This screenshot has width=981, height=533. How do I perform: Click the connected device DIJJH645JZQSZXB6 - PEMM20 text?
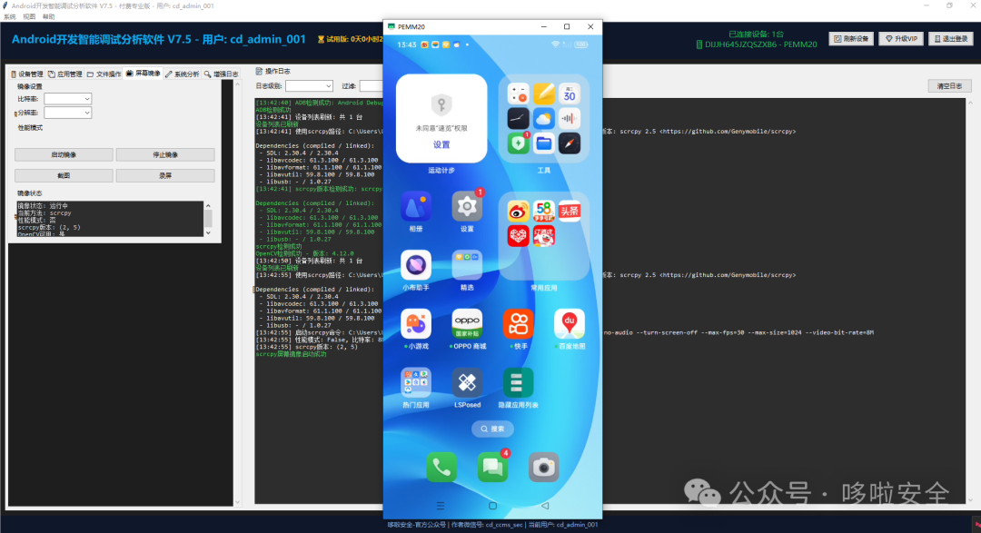point(761,44)
